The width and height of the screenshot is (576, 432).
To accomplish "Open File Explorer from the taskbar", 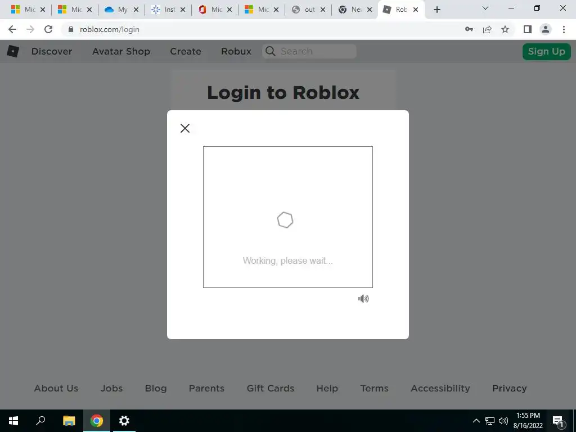I will (69, 421).
